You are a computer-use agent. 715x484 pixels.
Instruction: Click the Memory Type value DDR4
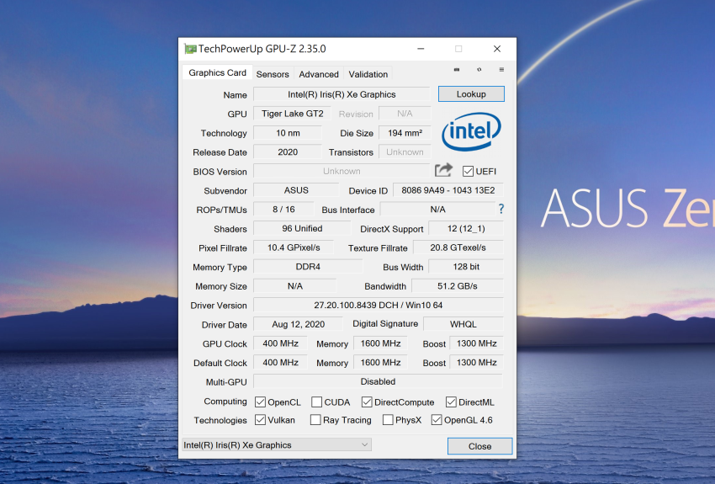pyautogui.click(x=308, y=267)
